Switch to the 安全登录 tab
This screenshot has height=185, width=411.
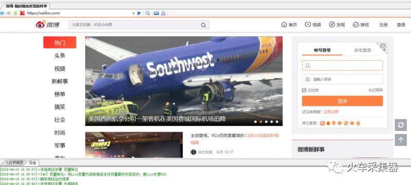point(363,50)
